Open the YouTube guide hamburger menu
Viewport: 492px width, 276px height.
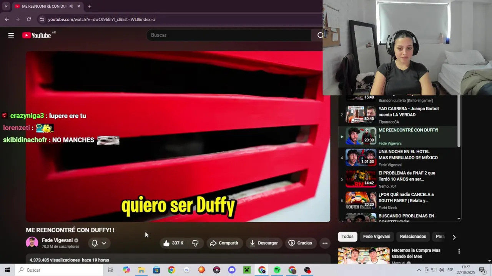pos(11,35)
